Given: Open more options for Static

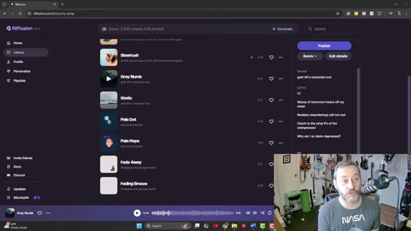Looking at the screenshot, I should click(281, 100).
